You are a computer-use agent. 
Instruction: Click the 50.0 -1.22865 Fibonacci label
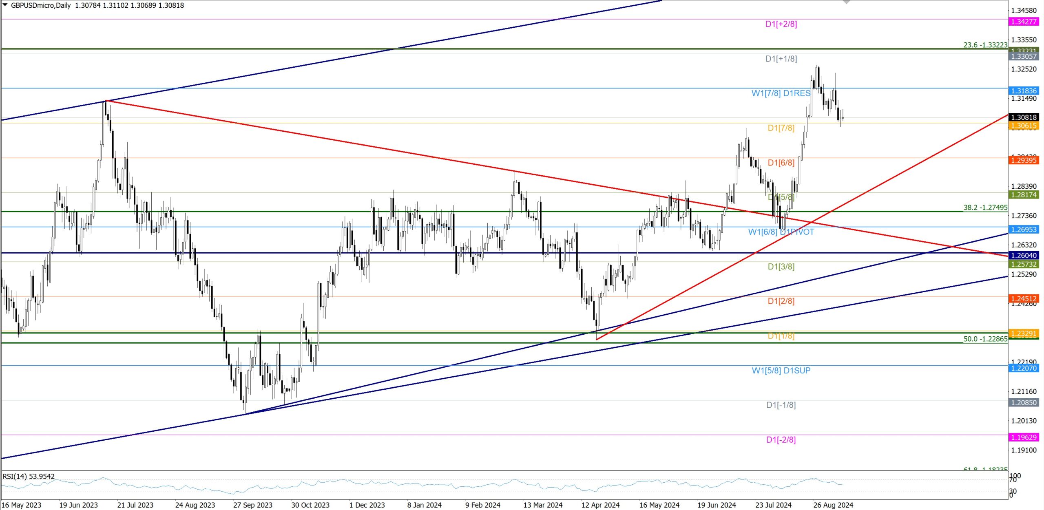tap(985, 339)
